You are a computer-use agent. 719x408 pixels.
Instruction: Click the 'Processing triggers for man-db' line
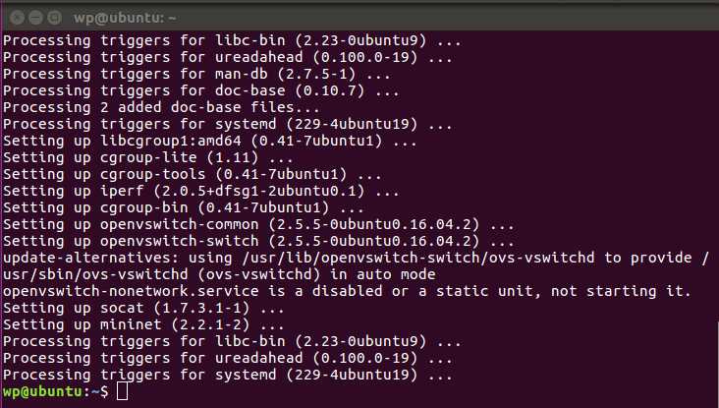[196, 75]
